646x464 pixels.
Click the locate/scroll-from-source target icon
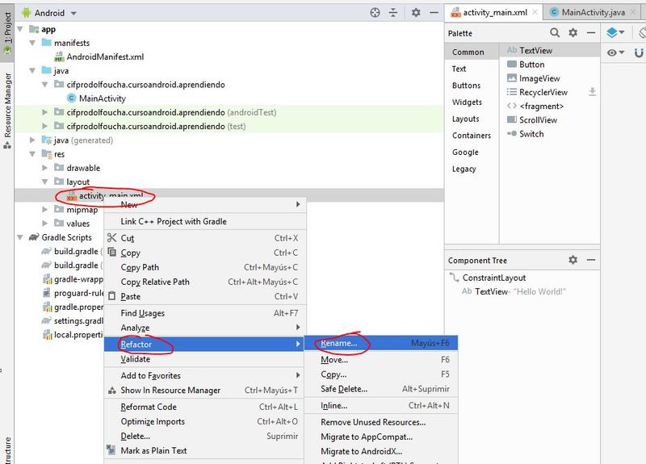pyautogui.click(x=375, y=13)
